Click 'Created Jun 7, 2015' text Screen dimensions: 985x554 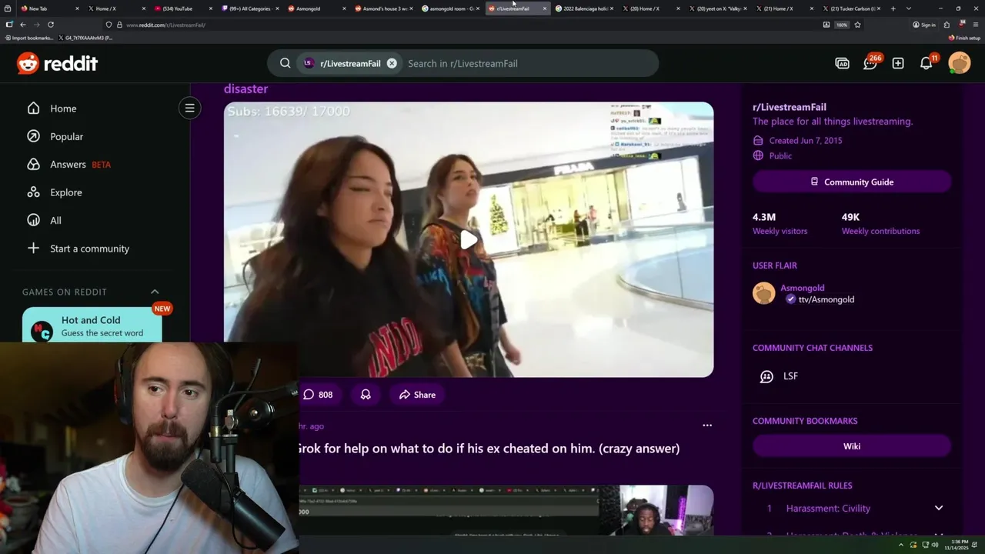coord(806,140)
